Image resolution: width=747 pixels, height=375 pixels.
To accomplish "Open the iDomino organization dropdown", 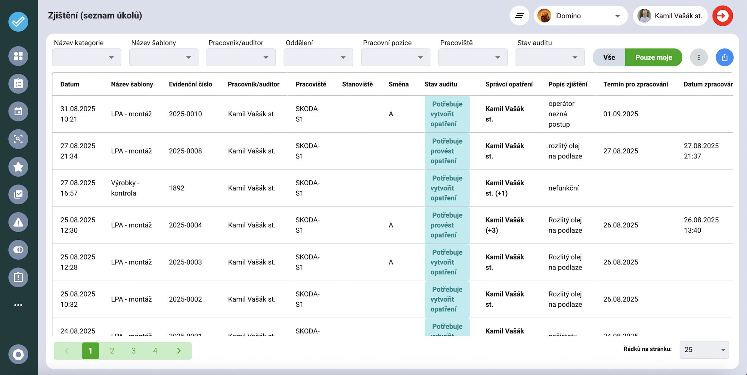I will (580, 16).
